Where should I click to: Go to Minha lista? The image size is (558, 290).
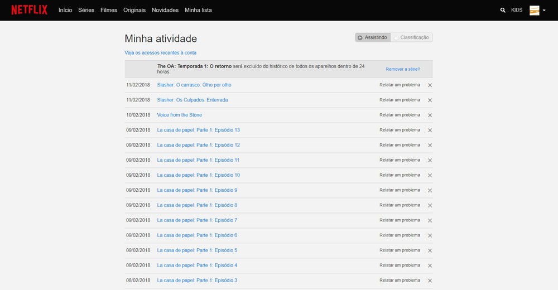(x=198, y=10)
